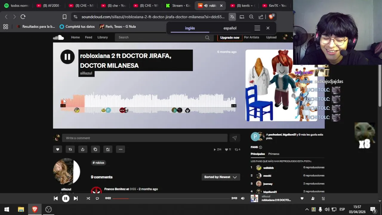
Task: Open translate popup hamburger menu
Action: click(x=257, y=28)
